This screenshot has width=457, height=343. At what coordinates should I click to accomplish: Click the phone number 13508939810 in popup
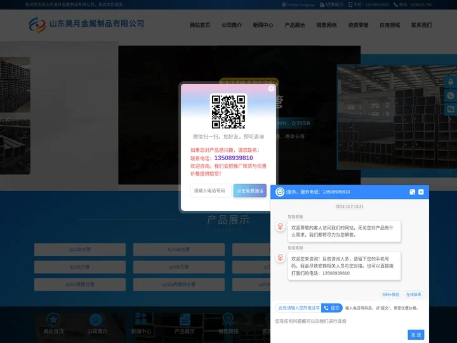click(x=234, y=158)
